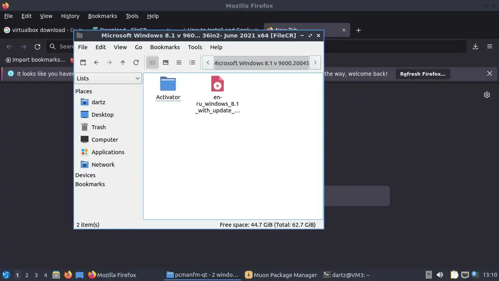
Task: Expand the Devices section in sidebar
Action: tap(85, 175)
